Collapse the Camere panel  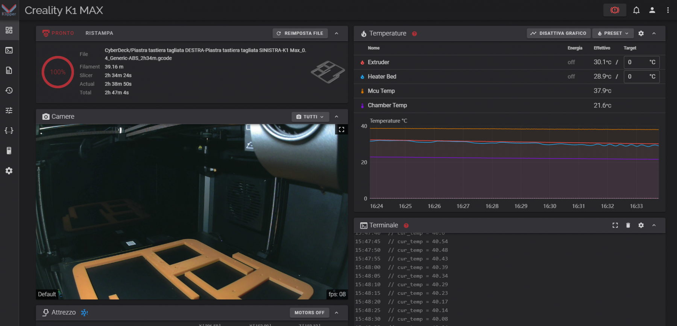coord(337,117)
